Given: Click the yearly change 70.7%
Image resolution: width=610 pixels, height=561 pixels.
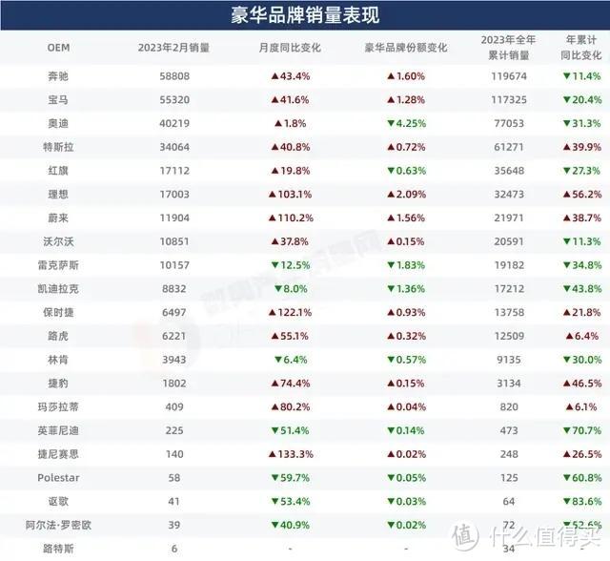Looking at the screenshot, I should 582,430.
